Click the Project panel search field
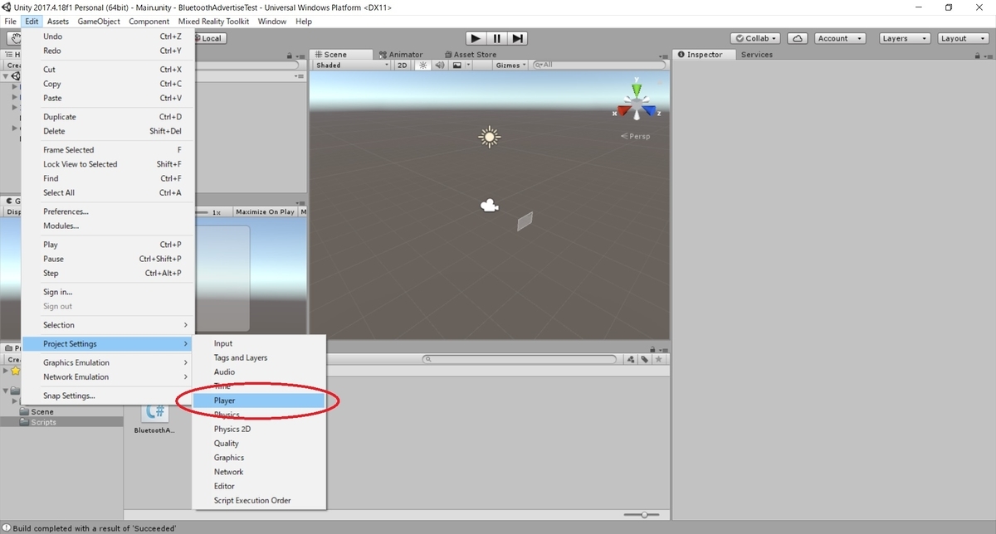This screenshot has height=534, width=996. (x=520, y=359)
